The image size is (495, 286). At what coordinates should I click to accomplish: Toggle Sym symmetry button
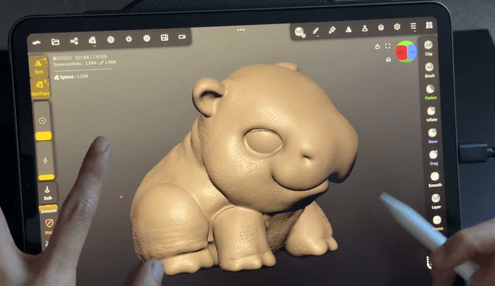coord(39,66)
